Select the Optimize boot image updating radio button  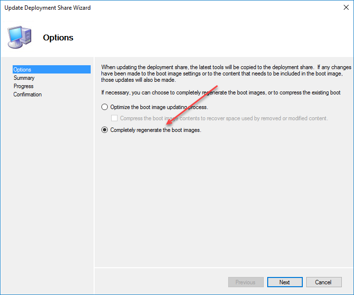click(104, 107)
